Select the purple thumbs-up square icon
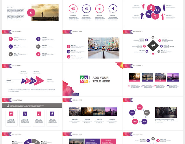The height and width of the screenshot is (144, 185). [x=52, y=114]
